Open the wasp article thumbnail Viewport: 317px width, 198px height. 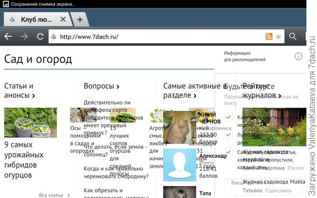pyautogui.click(x=83, y=115)
